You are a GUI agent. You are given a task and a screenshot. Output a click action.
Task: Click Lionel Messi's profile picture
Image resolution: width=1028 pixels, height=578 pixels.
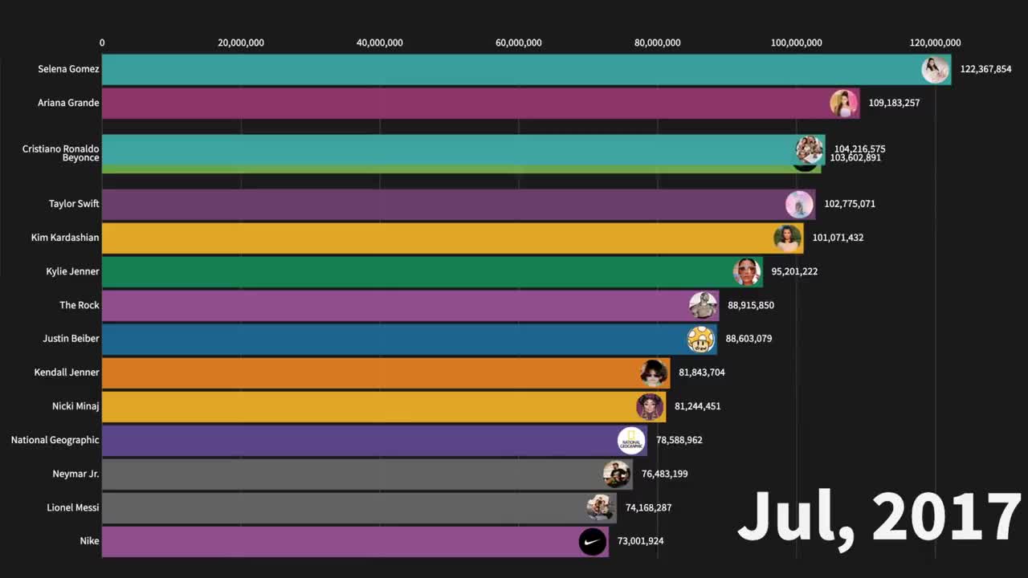600,508
